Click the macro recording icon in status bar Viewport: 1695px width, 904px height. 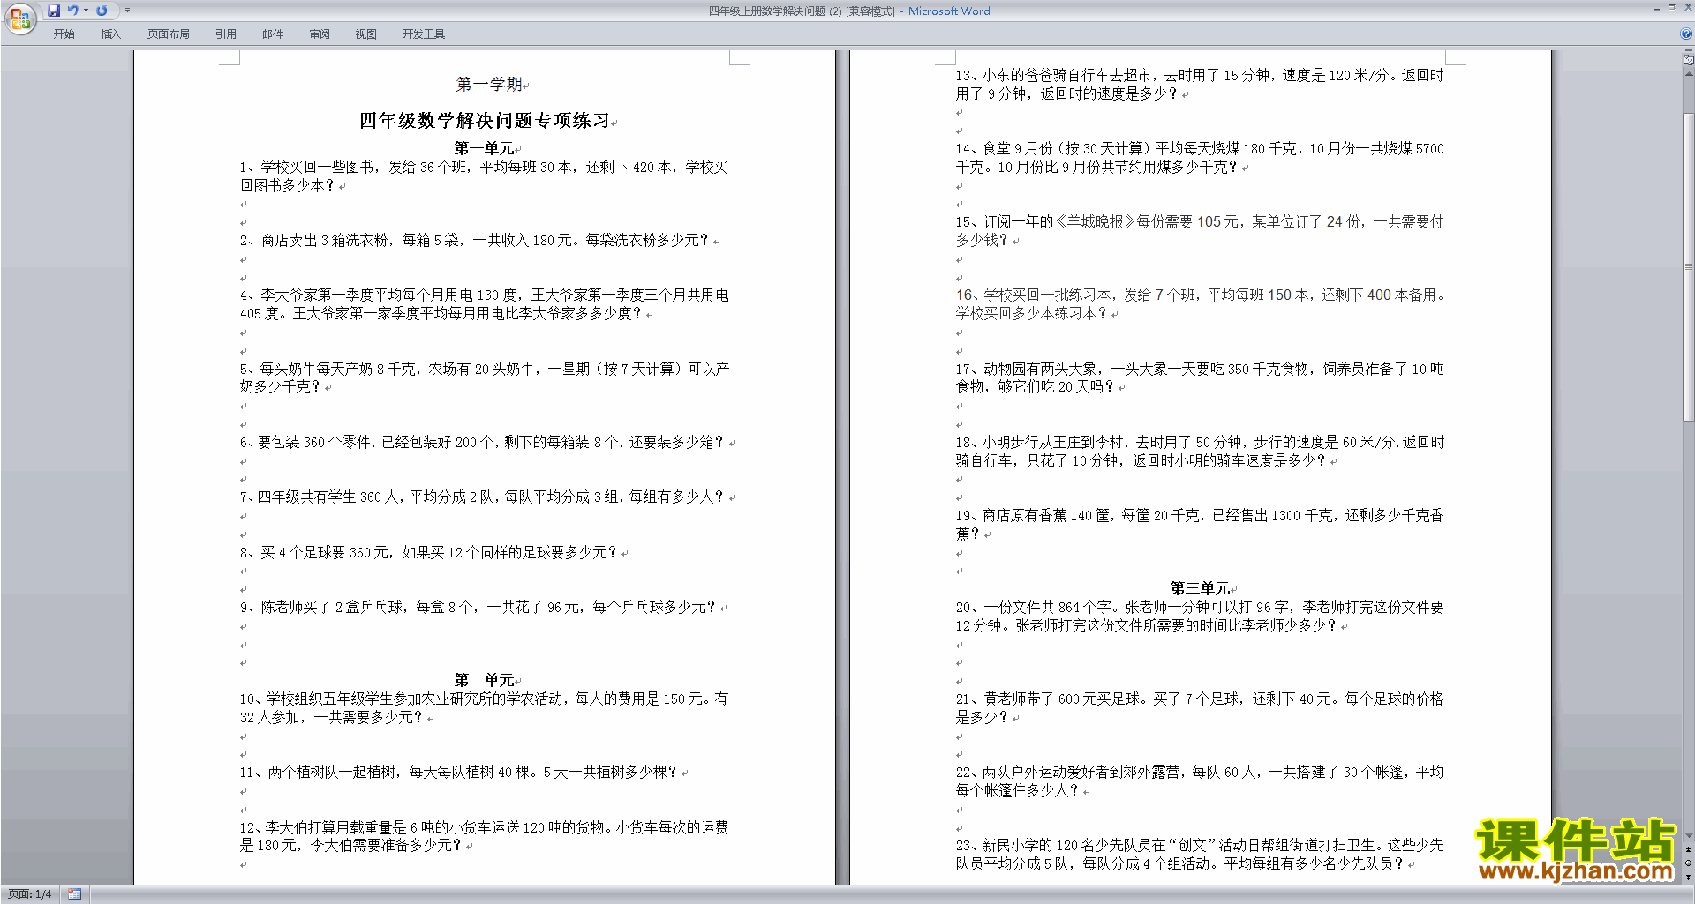tap(74, 894)
